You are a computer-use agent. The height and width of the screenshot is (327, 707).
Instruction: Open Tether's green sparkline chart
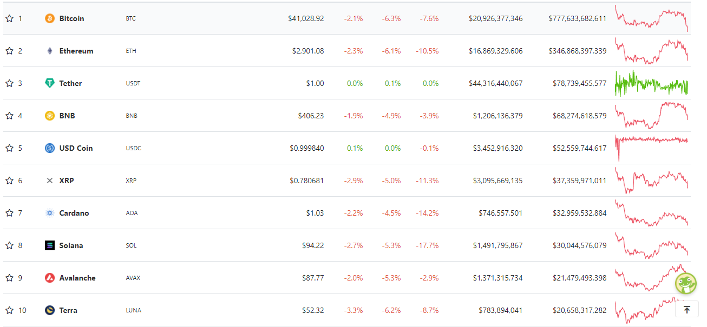point(651,83)
